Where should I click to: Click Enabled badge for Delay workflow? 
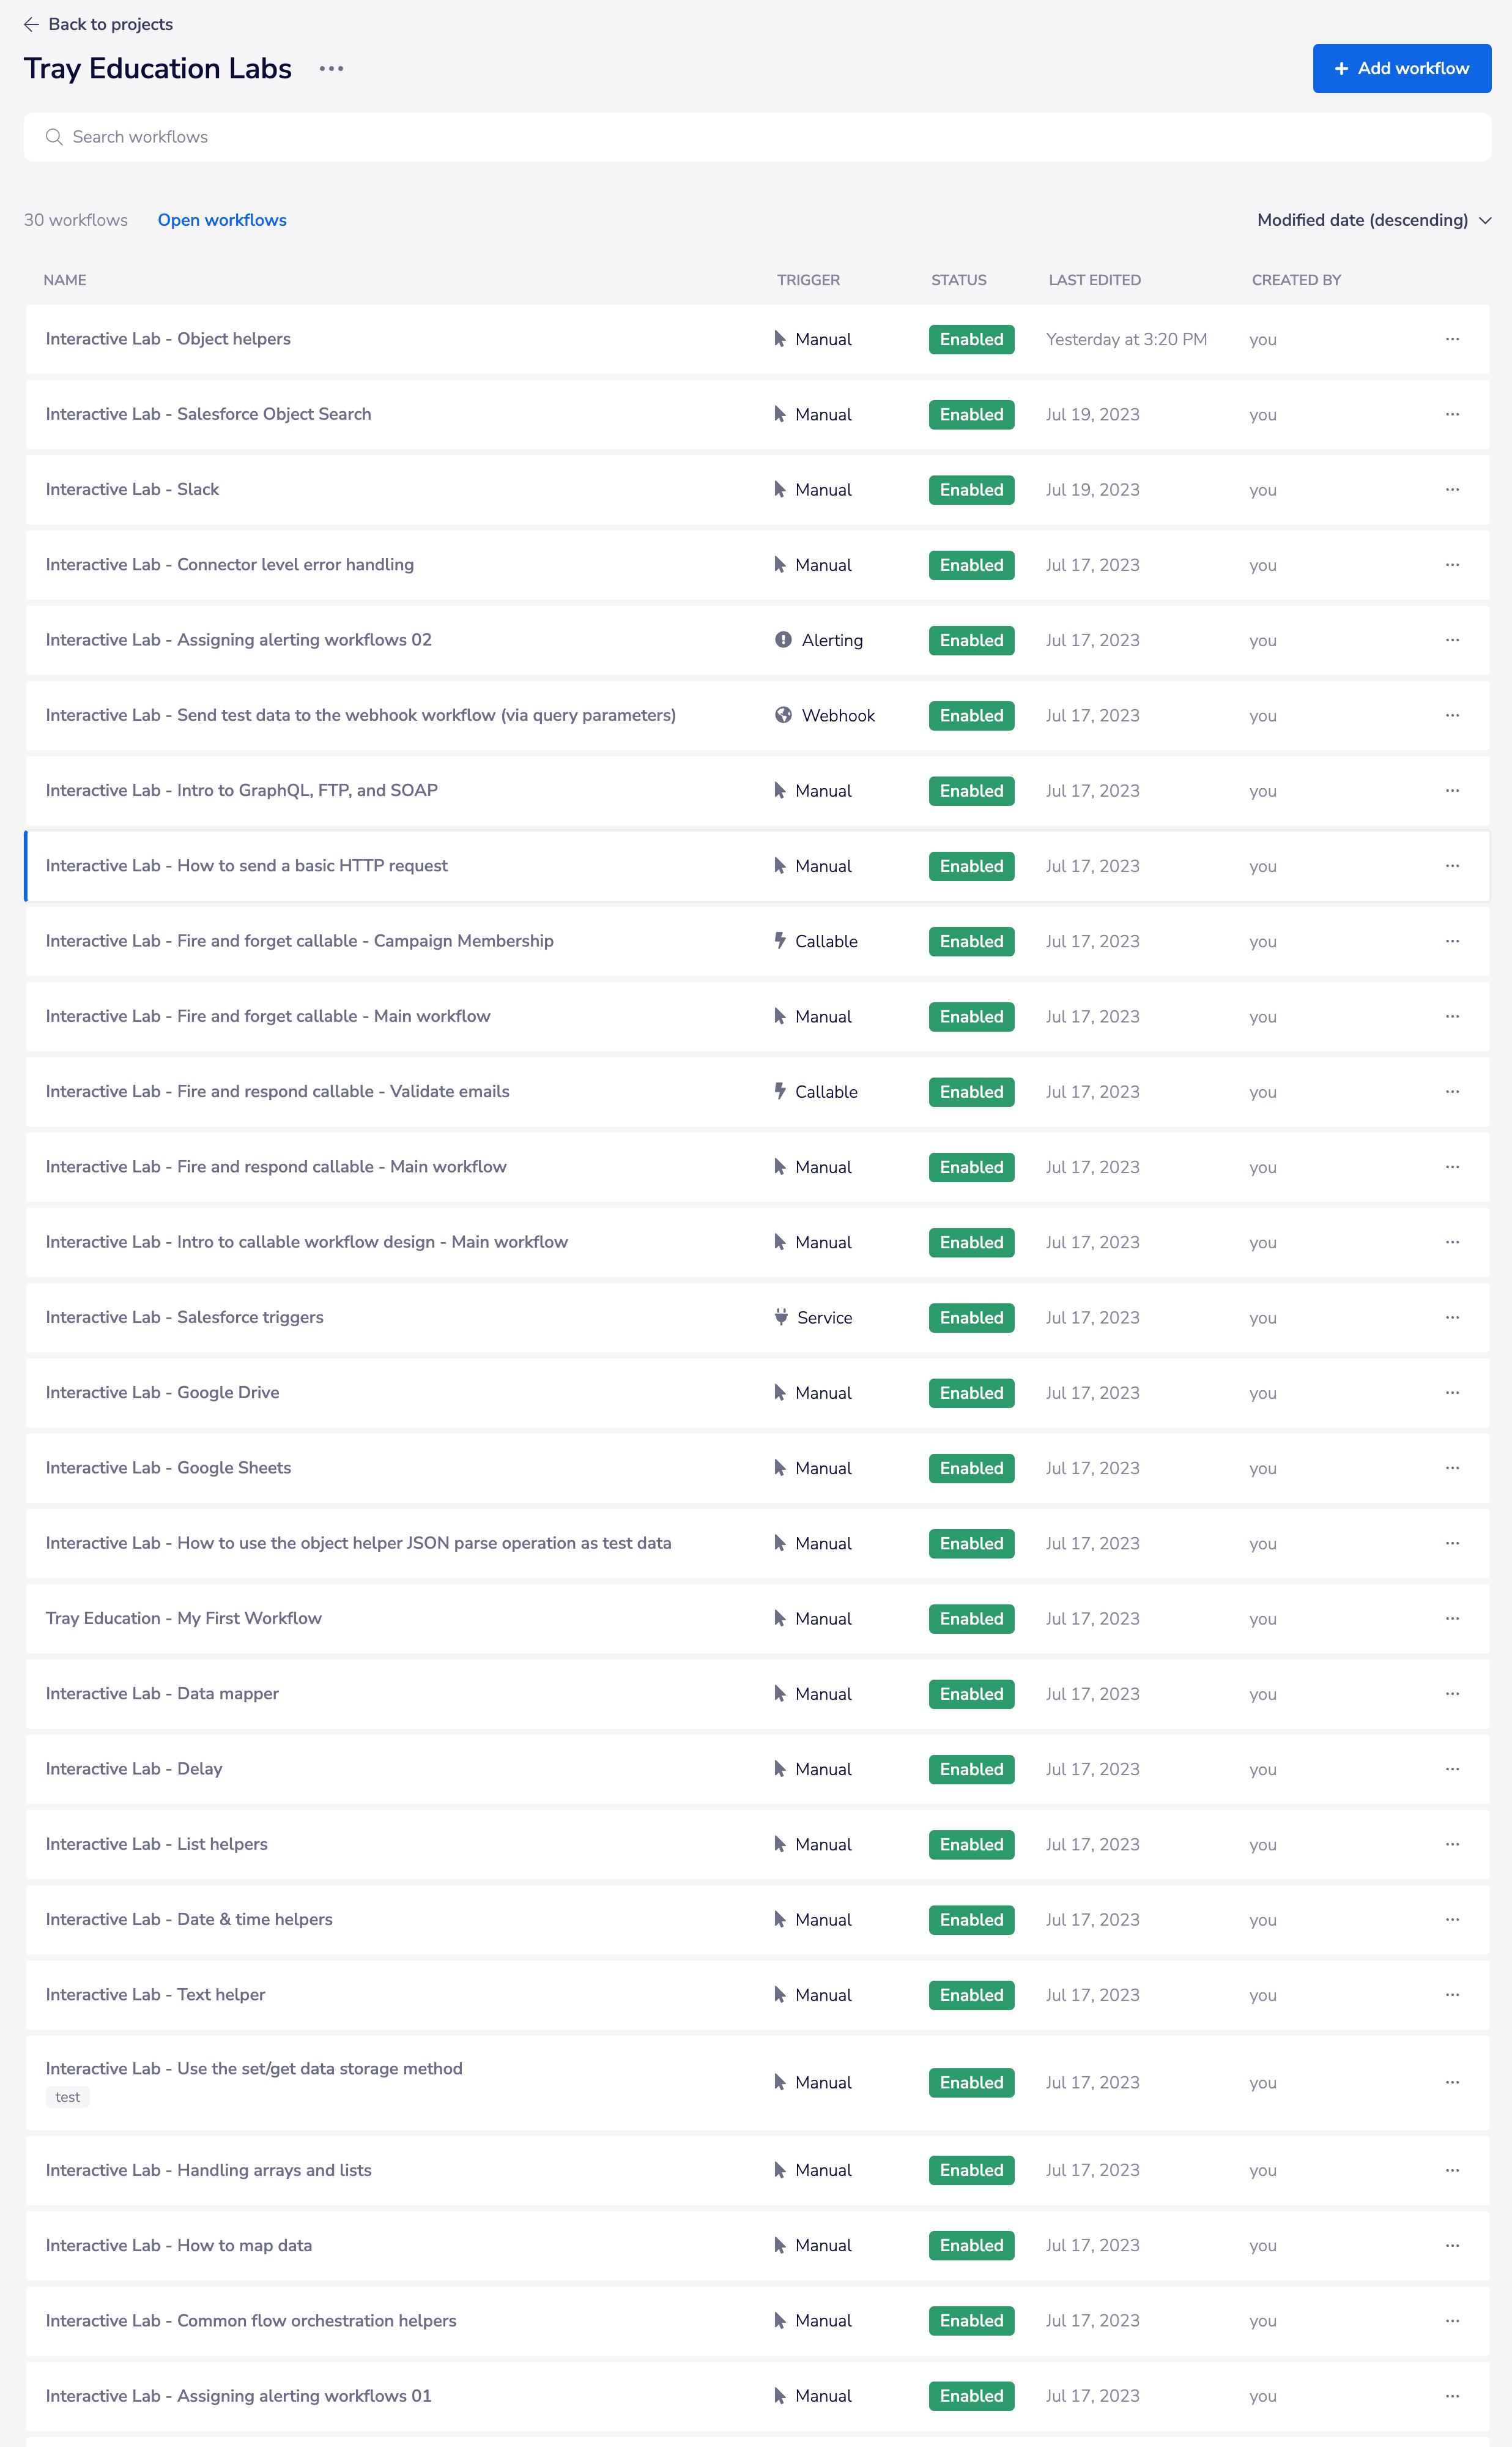point(970,1769)
